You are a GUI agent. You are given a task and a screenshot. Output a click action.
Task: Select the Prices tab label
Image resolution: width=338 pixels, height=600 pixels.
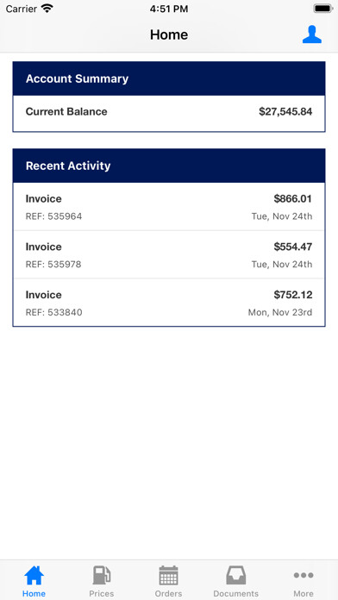(102, 593)
